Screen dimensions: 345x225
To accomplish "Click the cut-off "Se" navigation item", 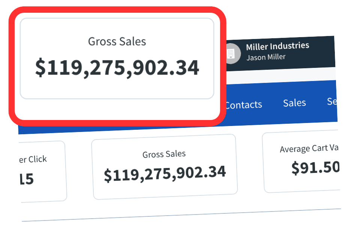I will [x=332, y=101].
